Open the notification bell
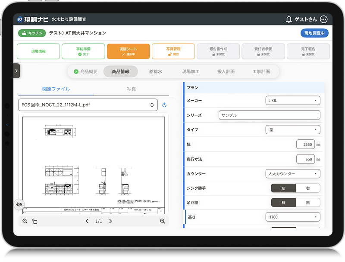 289,19
